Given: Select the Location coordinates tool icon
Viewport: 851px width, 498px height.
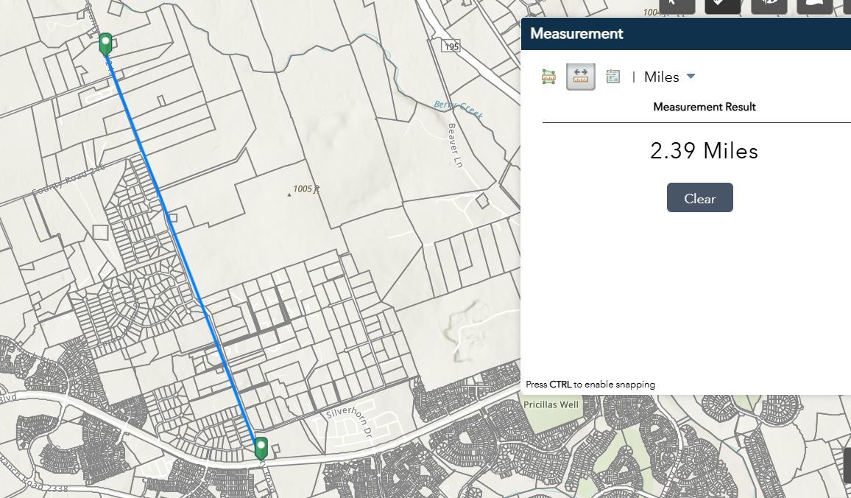Looking at the screenshot, I should [612, 77].
